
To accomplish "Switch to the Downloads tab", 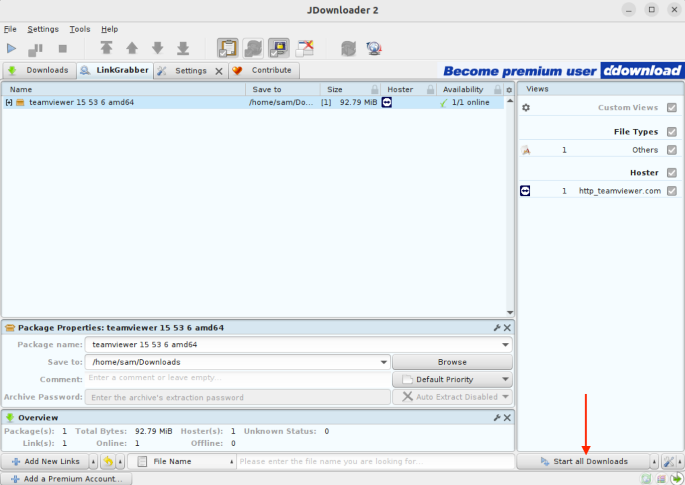I will [40, 70].
